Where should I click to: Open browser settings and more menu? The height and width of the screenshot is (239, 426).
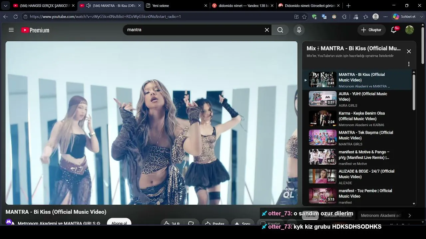(x=385, y=17)
